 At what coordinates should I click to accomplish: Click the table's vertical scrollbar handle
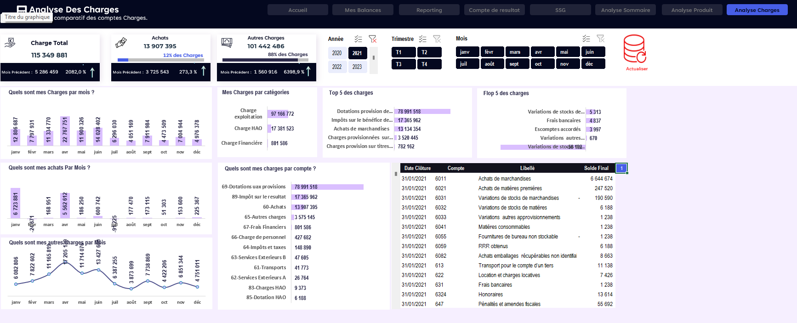[x=396, y=174]
